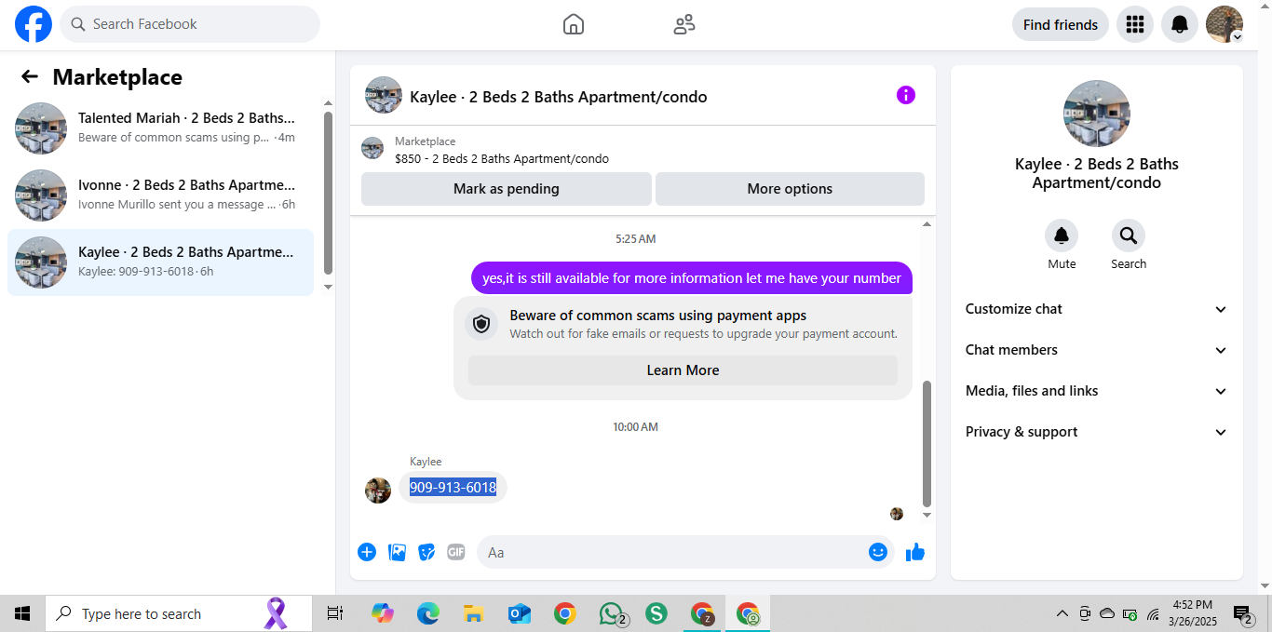Screen dimensions: 1272x632
Task: Click the seen-receipt avatar below messages
Action: coord(897,514)
